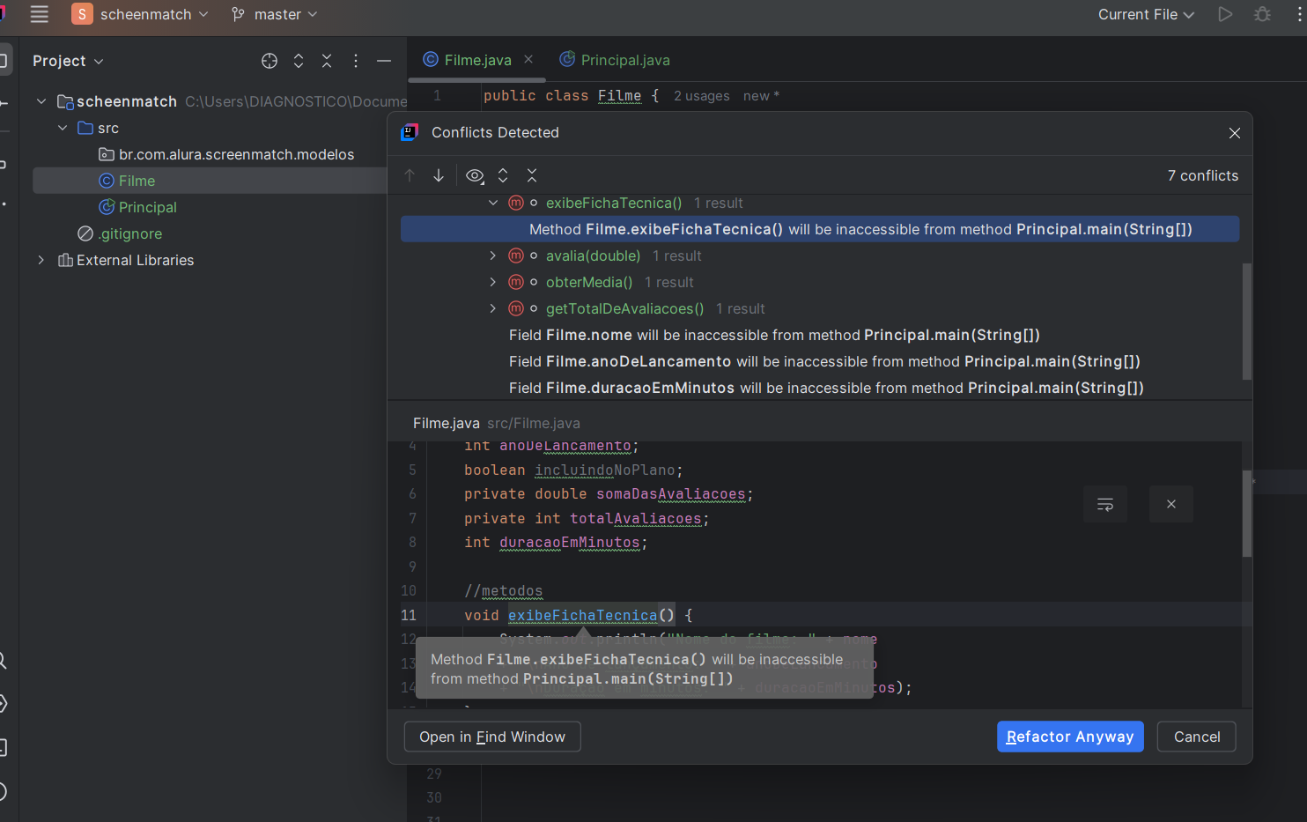The image size is (1307, 822).
Task: Click the somaDasAvaliacoes field in preview
Action: point(671,494)
